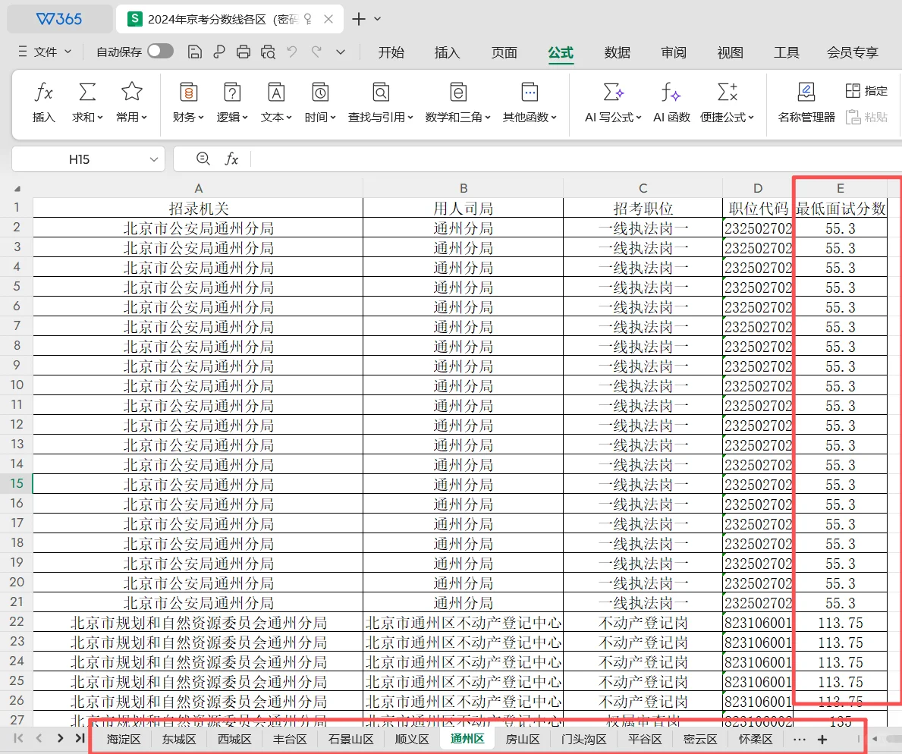The width and height of the screenshot is (902, 754).
Task: Click the Define name (指定) button
Action: coord(866,90)
